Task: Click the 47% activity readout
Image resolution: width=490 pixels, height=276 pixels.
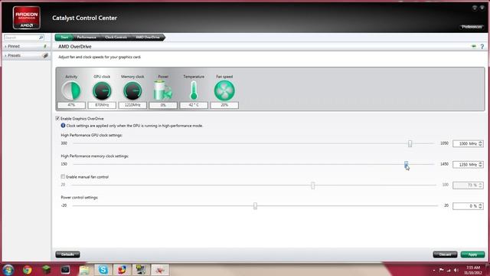Action: click(71, 105)
